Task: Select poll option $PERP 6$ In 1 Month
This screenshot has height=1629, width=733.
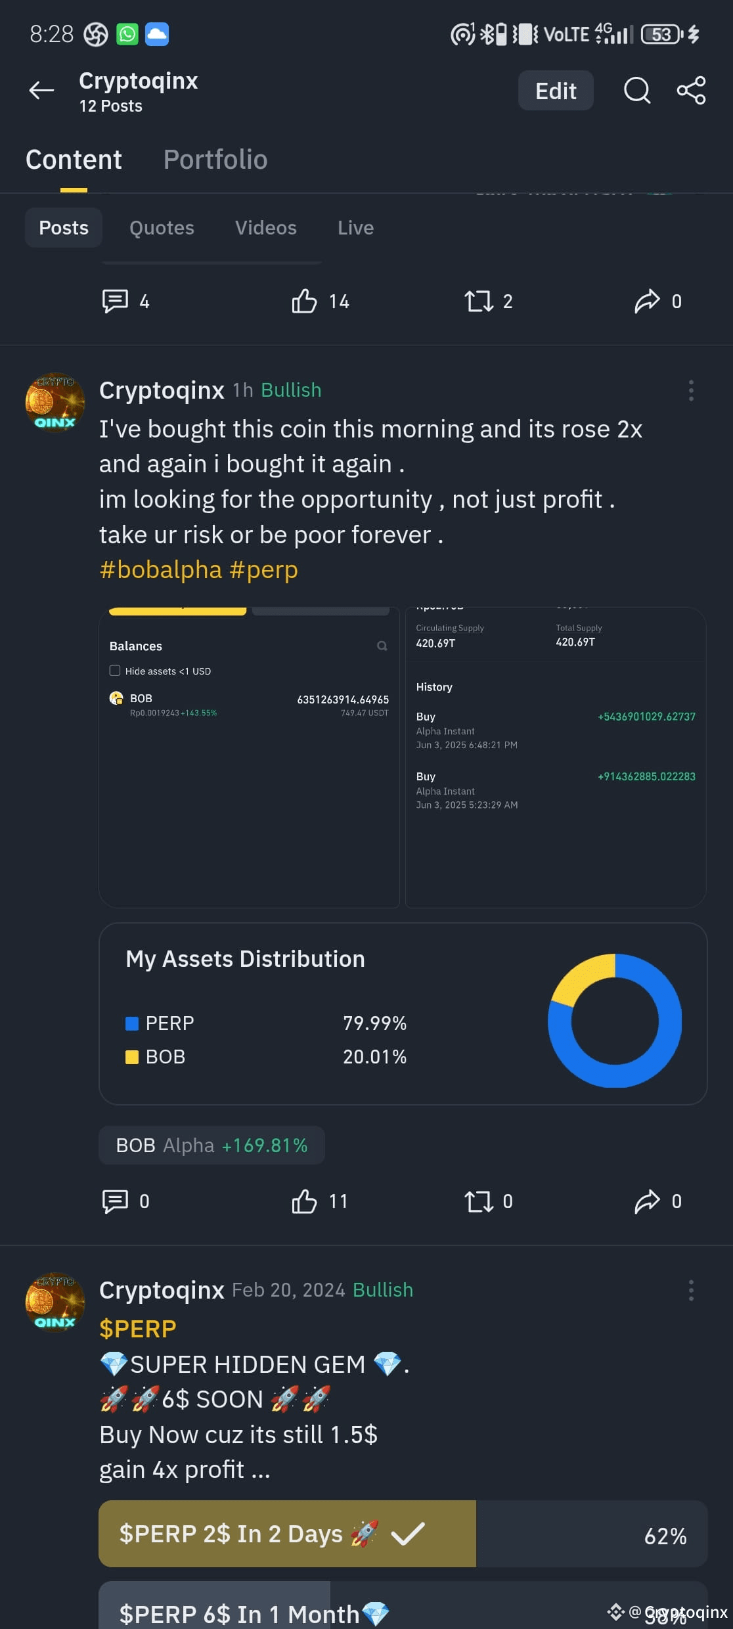Action: pos(403,1605)
